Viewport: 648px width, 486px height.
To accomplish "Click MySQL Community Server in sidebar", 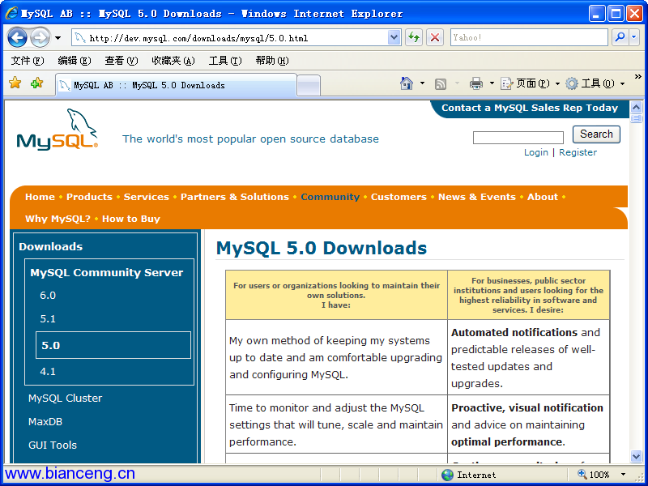I will pos(107,273).
